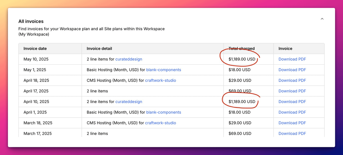Click the $1,189.00 USD amount for April 10
This screenshot has width=343, height=155.
[x=242, y=101]
